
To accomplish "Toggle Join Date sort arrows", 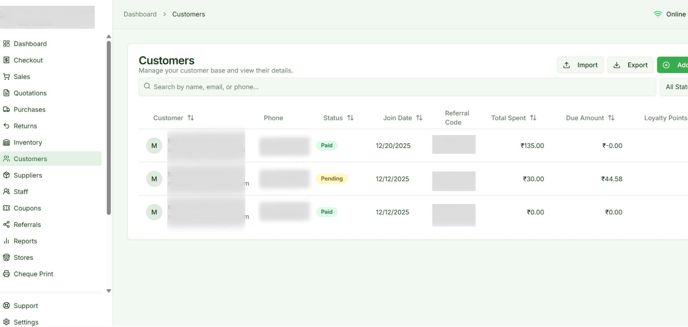I will [419, 118].
